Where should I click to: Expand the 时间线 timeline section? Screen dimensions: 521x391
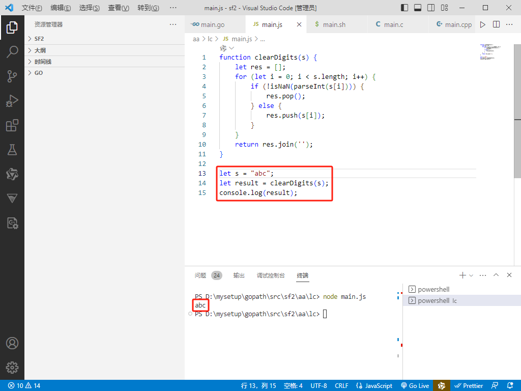105,62
